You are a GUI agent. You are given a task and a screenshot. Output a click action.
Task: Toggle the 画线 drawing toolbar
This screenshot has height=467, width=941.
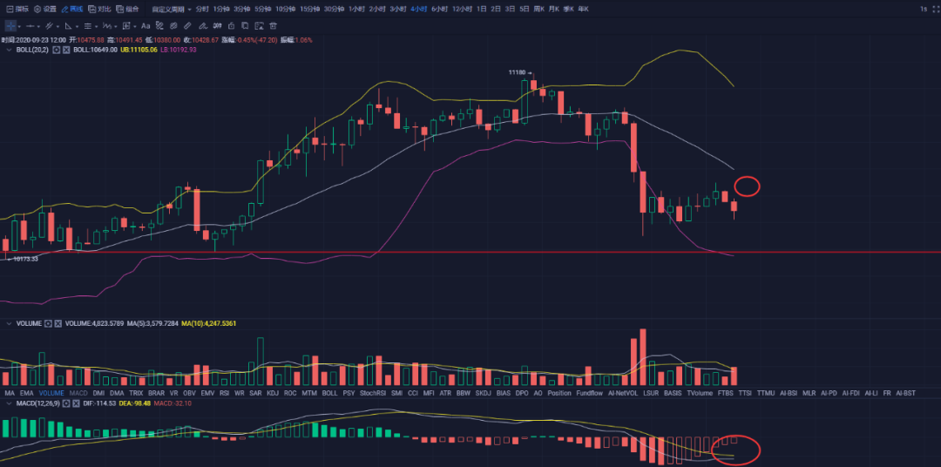pyautogui.click(x=72, y=9)
